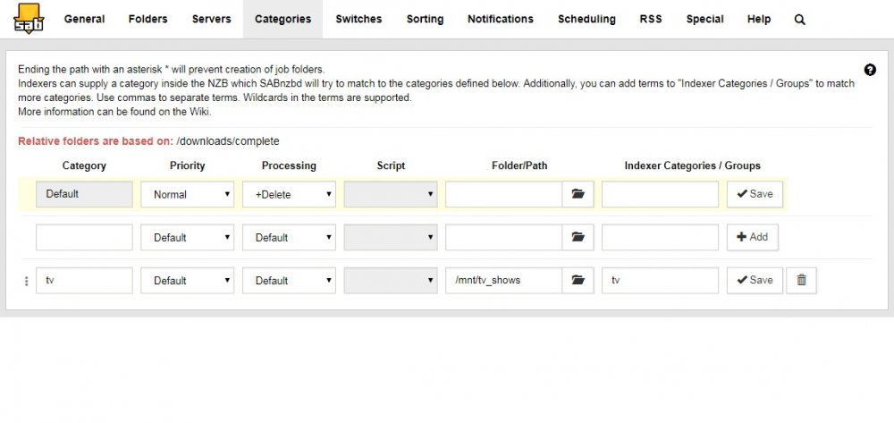894x423 pixels.
Task: Open Priority dropdown in tv row
Action: point(188,281)
